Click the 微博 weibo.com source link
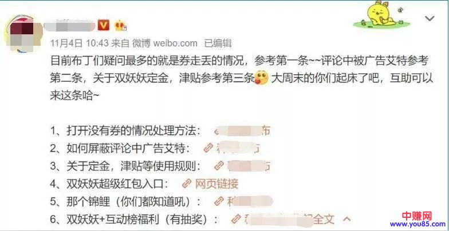 coord(164,43)
